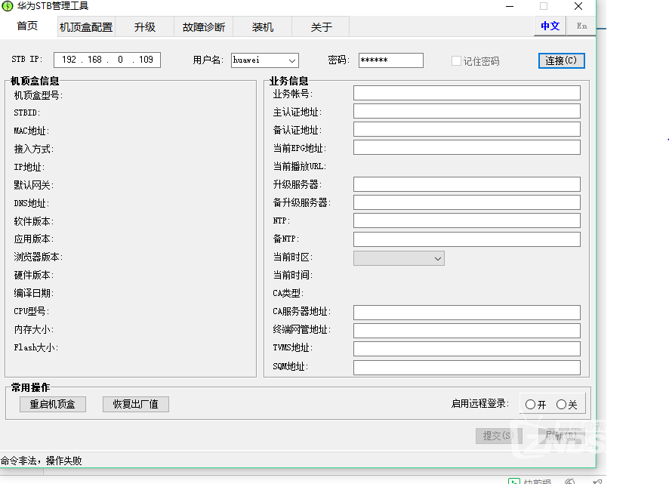The height and width of the screenshot is (484, 669).
Task: Click the 恢复出厂值 button
Action: (136, 404)
